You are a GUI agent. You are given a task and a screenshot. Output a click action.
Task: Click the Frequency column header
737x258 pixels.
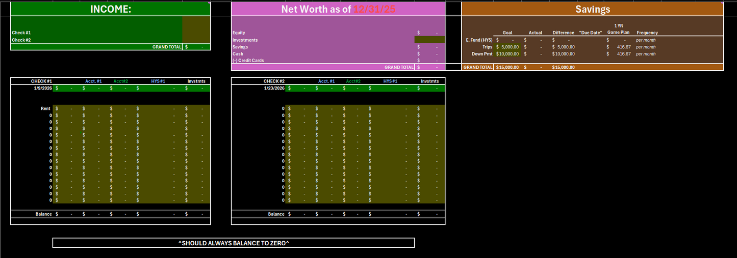(x=647, y=33)
